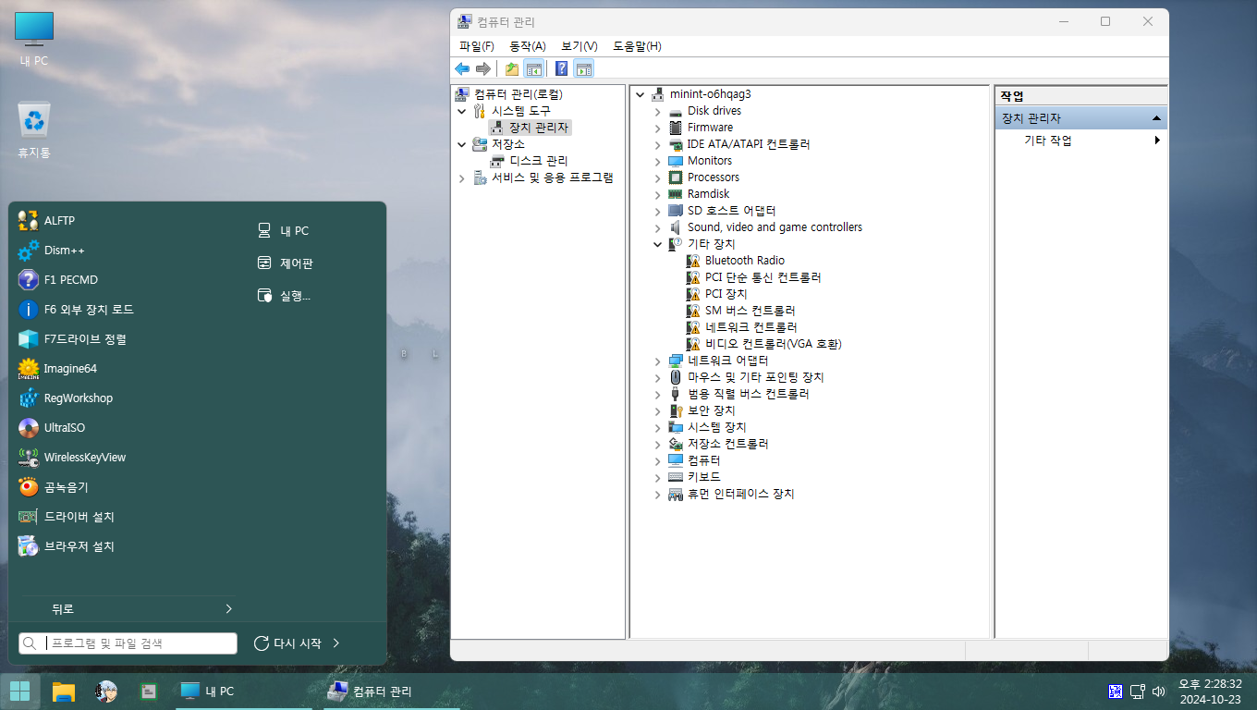This screenshot has height=710, width=1257.
Task: Collapse the 장치 관리자 actions section arrow
Action: point(1156,118)
